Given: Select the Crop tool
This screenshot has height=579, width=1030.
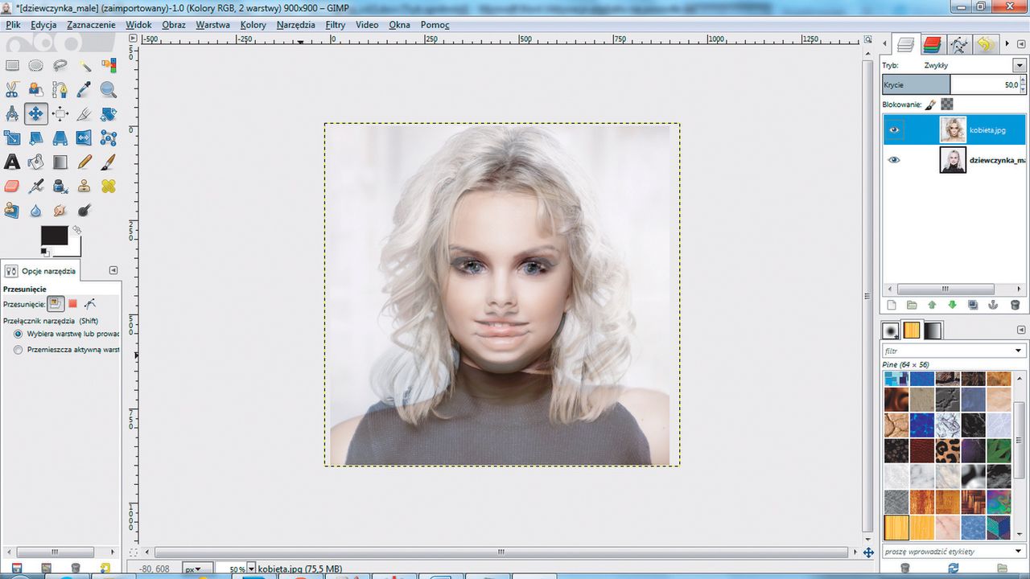Looking at the screenshot, I should [84, 113].
